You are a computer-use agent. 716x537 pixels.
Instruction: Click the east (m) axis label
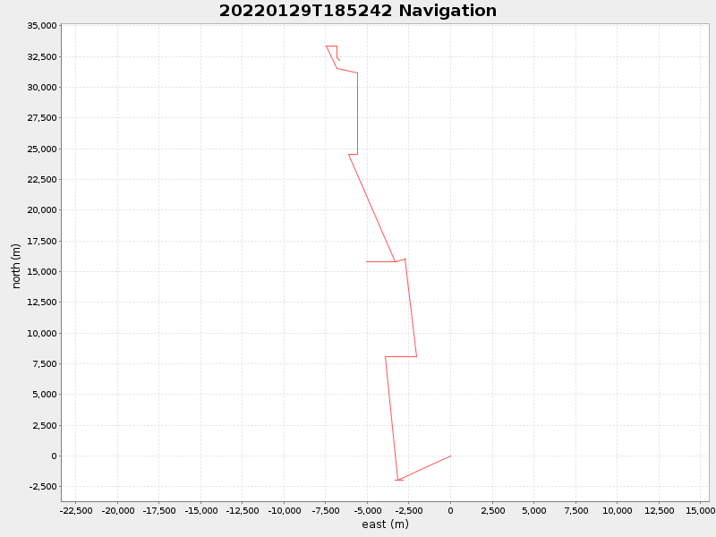point(385,524)
